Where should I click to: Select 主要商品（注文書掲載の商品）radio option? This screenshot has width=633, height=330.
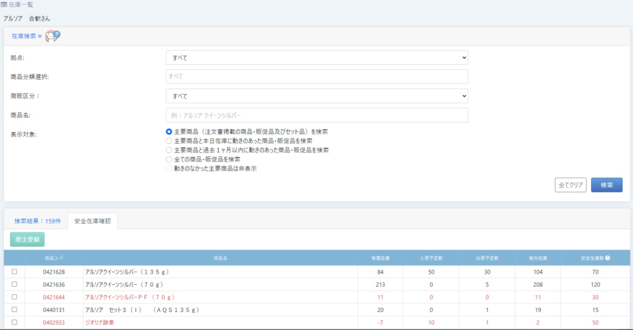tap(169, 132)
